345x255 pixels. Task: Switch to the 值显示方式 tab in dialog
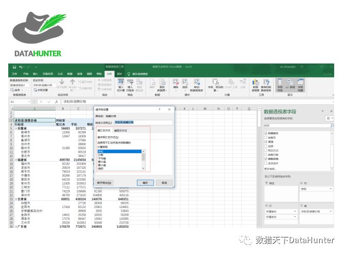pyautogui.click(x=120, y=131)
